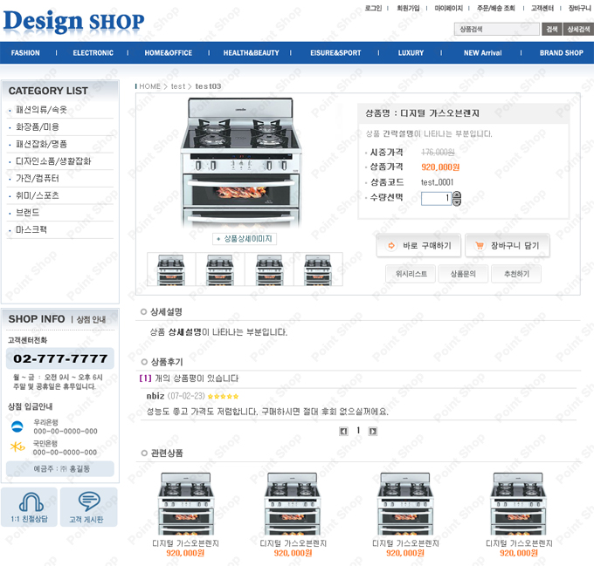Select 브랜드 category

click(x=27, y=213)
